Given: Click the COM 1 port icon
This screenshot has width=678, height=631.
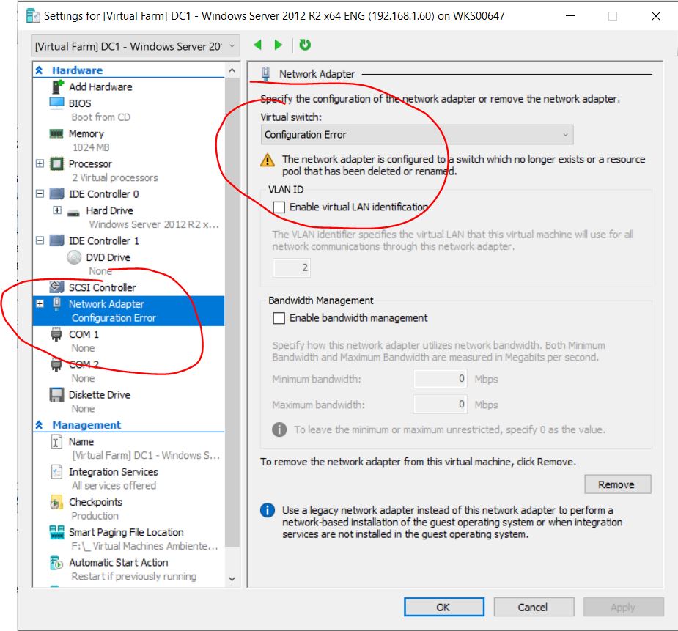Looking at the screenshot, I should [56, 334].
